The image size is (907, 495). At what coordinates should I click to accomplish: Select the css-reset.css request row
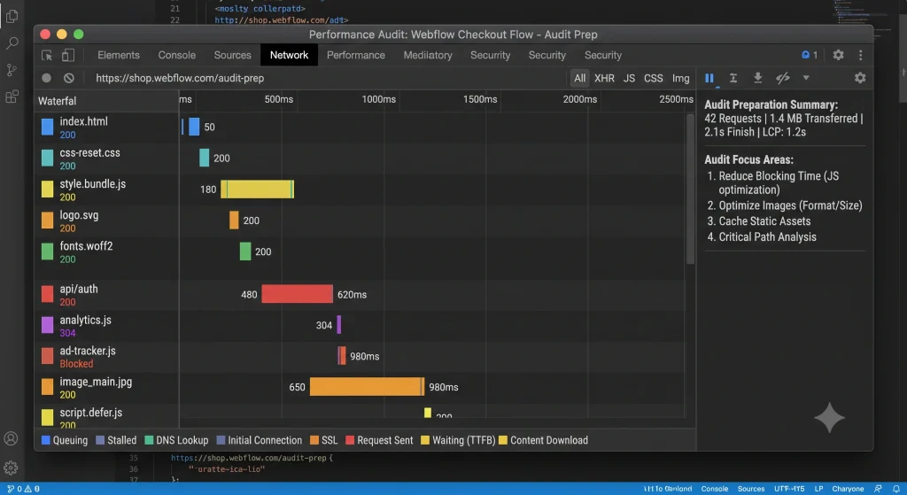coord(106,159)
